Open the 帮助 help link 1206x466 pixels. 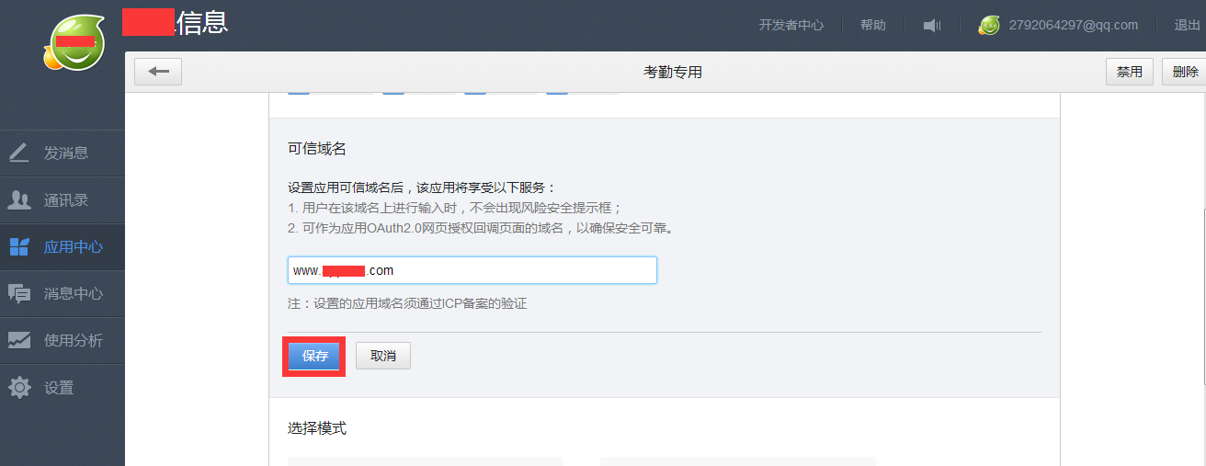tap(873, 26)
